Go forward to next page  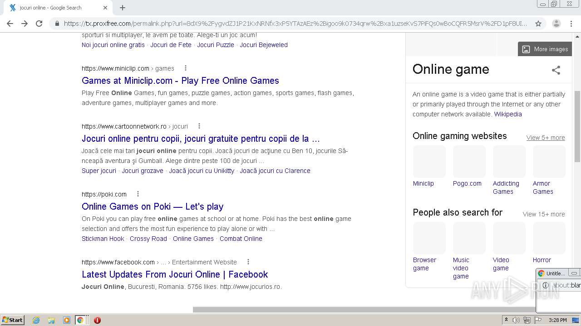25,24
